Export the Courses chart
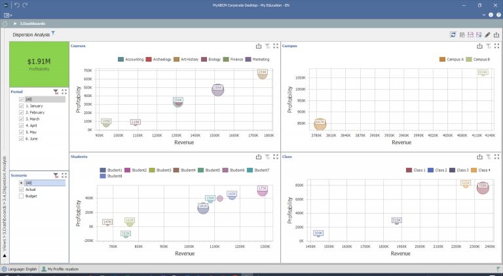 258,46
